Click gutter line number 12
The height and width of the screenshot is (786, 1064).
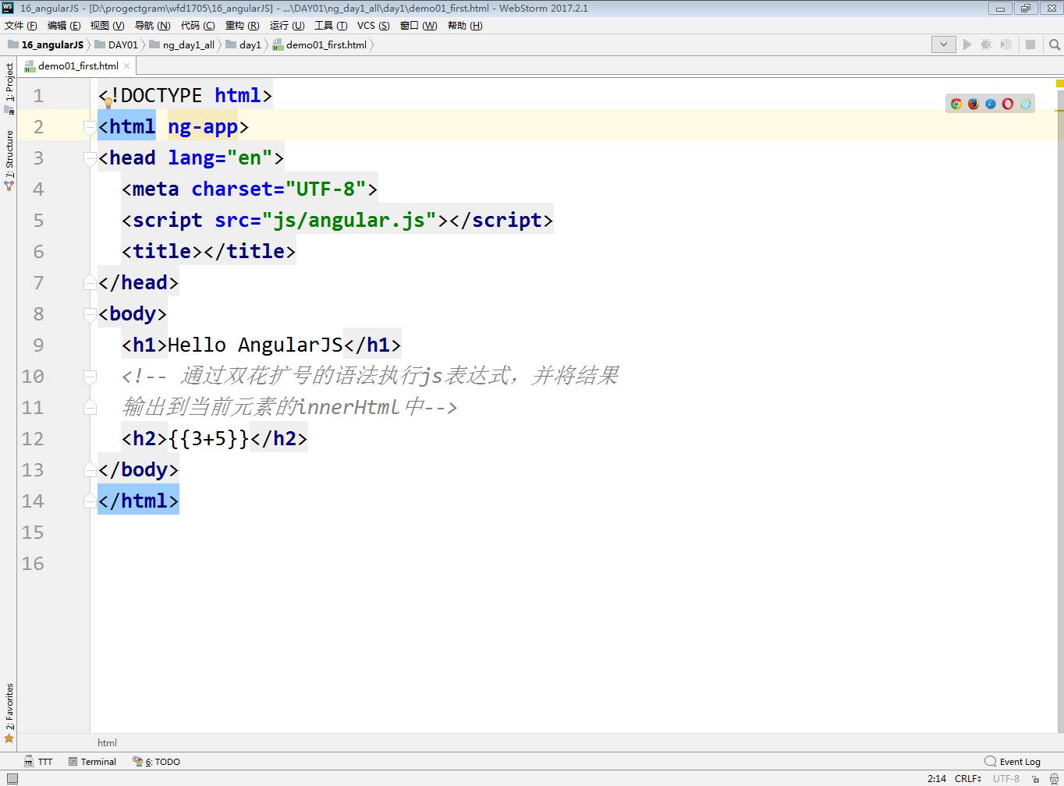pos(33,439)
